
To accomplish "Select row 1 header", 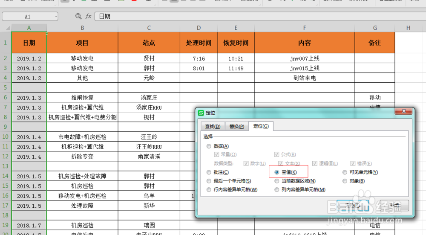I will [x=6, y=42].
